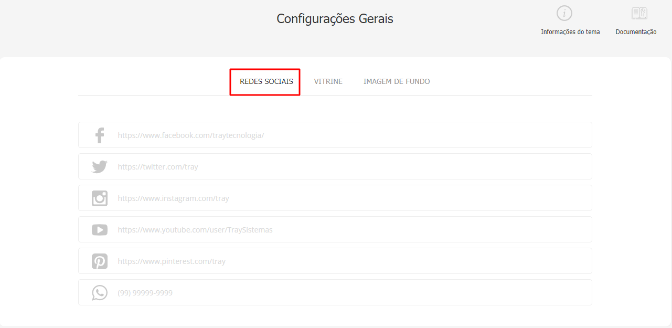Open the documentation book icon

coord(639,13)
